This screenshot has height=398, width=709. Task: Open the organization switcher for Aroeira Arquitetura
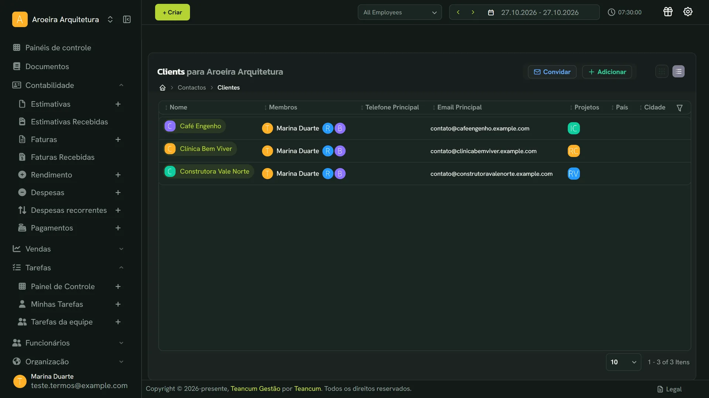point(110,20)
